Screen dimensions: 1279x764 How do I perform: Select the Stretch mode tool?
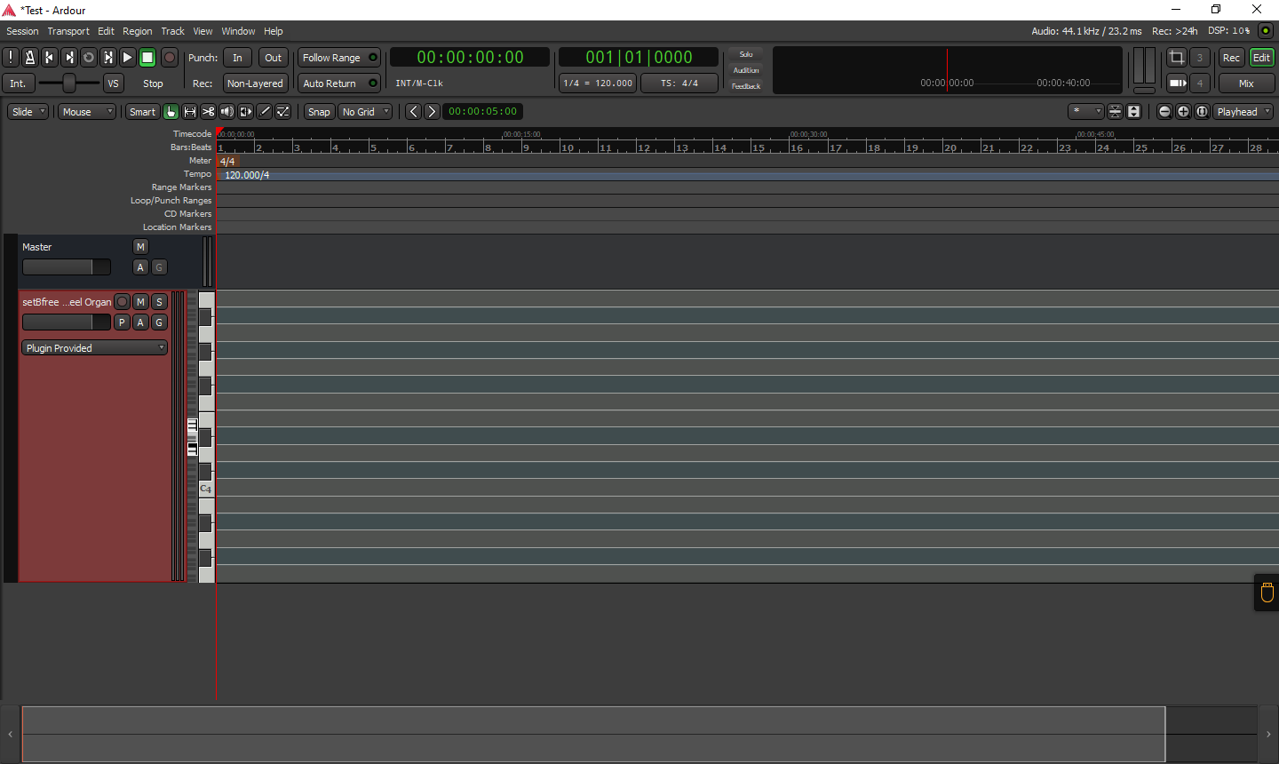[x=246, y=112]
